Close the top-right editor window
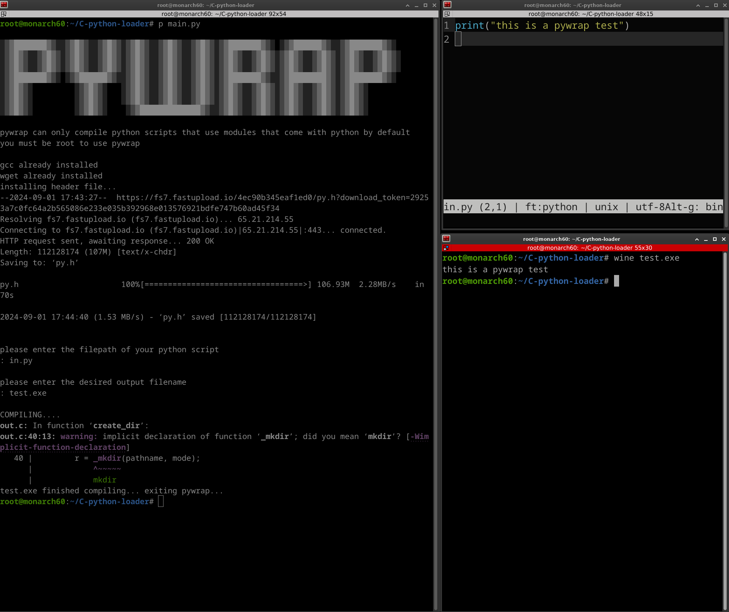 (725, 5)
